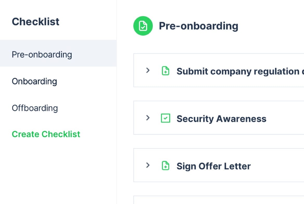This screenshot has width=304, height=204.
Task: Click the document icon next to Submit company regulation
Action: click(166, 71)
